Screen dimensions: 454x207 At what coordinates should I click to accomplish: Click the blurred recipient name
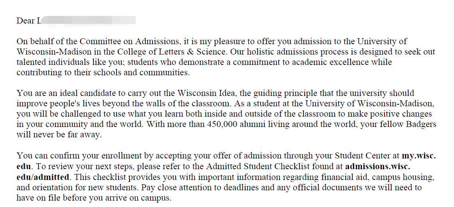click(x=88, y=20)
